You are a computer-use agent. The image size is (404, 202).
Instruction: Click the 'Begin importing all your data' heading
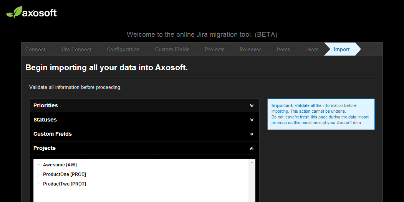(x=106, y=67)
